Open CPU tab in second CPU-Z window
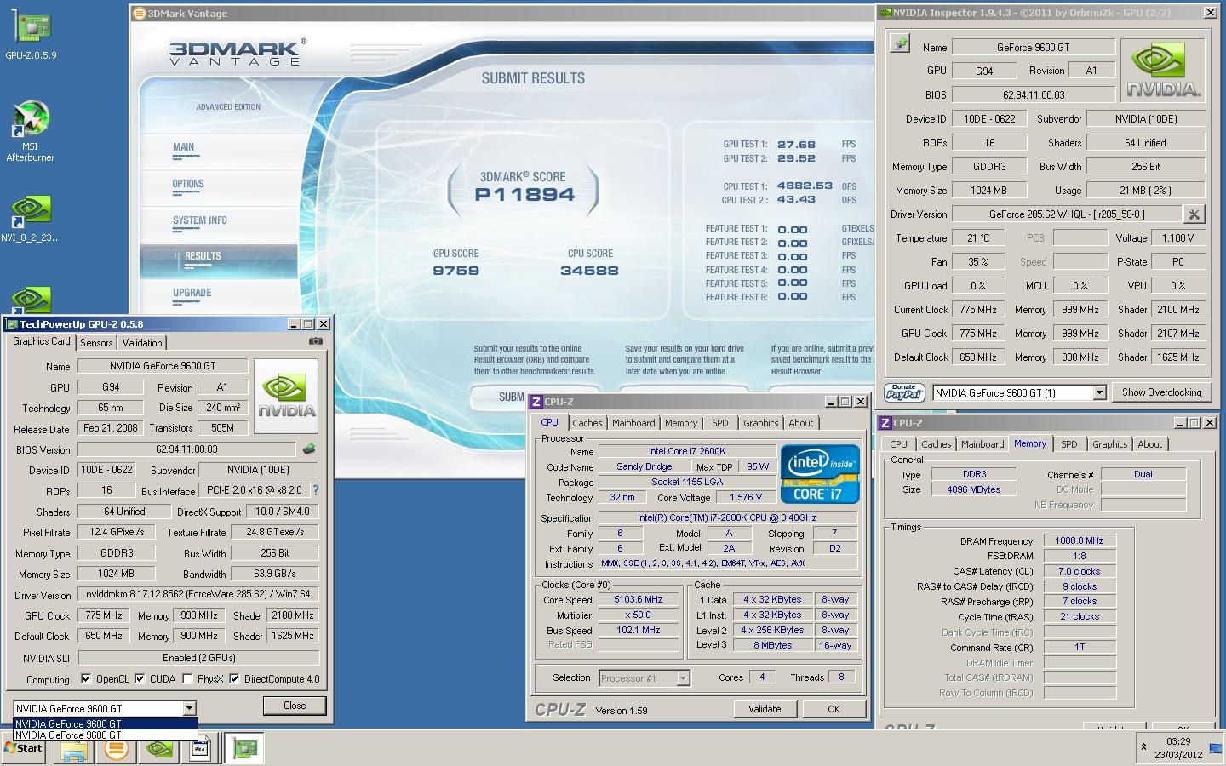Screen dimensions: 1226x766 coord(898,444)
